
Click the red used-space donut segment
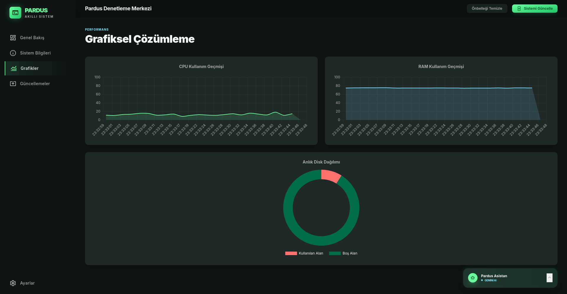pos(331,176)
